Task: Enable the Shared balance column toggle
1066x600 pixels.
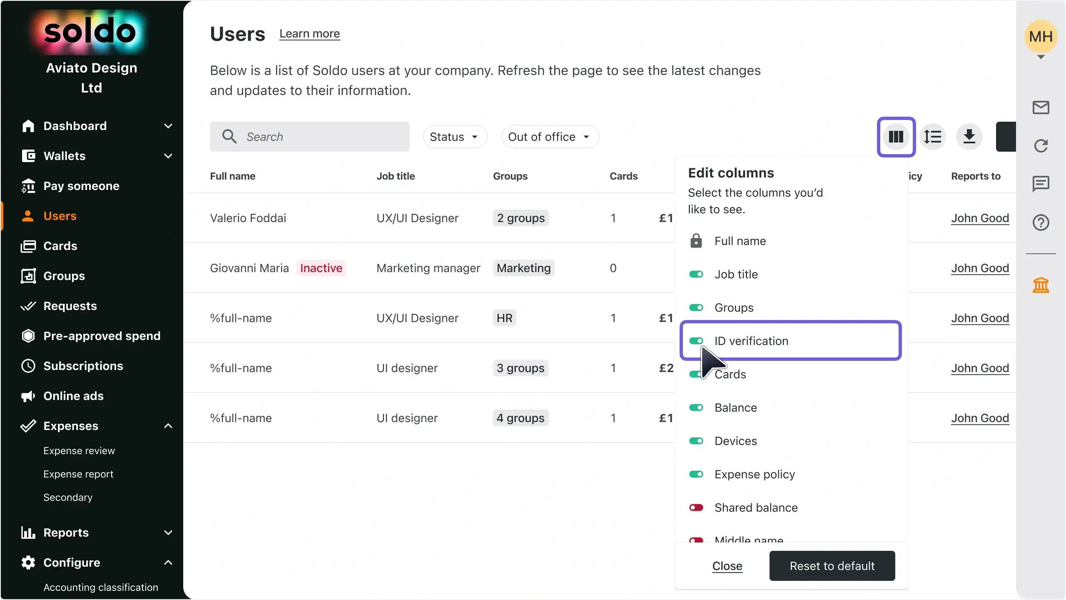Action: pos(696,507)
